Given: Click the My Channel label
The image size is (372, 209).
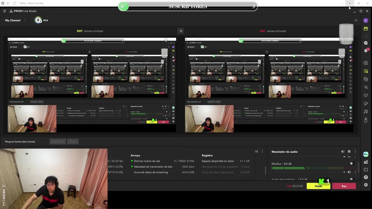Looking at the screenshot, I should pyautogui.click(x=13, y=20).
